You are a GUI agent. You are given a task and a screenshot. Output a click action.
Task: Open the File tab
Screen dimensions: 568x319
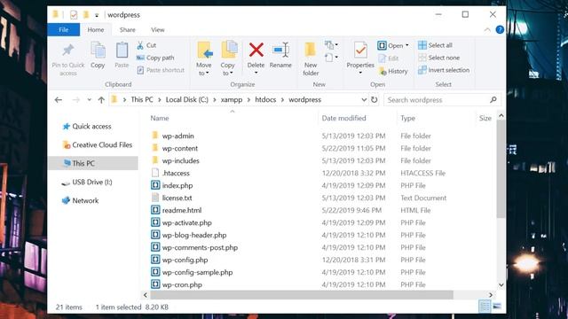click(x=64, y=29)
